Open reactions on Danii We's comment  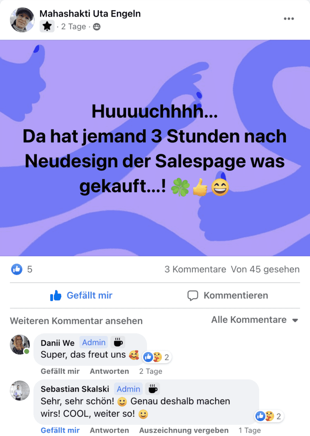pyautogui.click(x=157, y=357)
